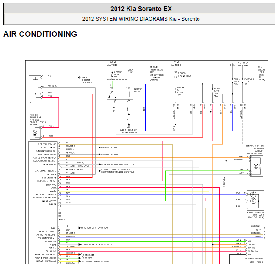Click the active incar sensor motor symbol
This screenshot has height=264, width=275.
(256, 166)
